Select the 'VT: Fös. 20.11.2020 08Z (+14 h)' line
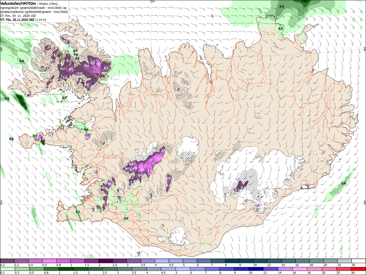This screenshot has height=275, width=366. [x=23, y=20]
